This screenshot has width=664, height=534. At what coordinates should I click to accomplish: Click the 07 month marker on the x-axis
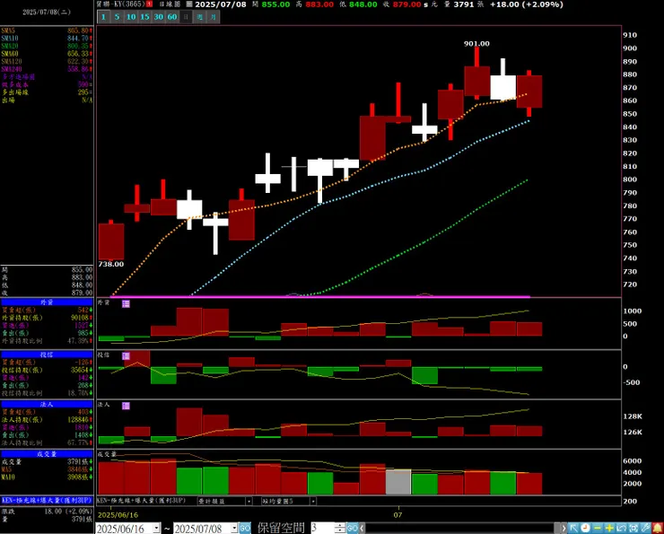coord(398,515)
